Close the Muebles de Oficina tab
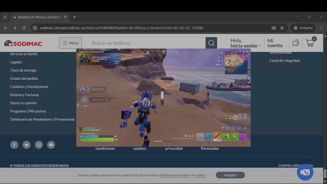 tap(65, 17)
